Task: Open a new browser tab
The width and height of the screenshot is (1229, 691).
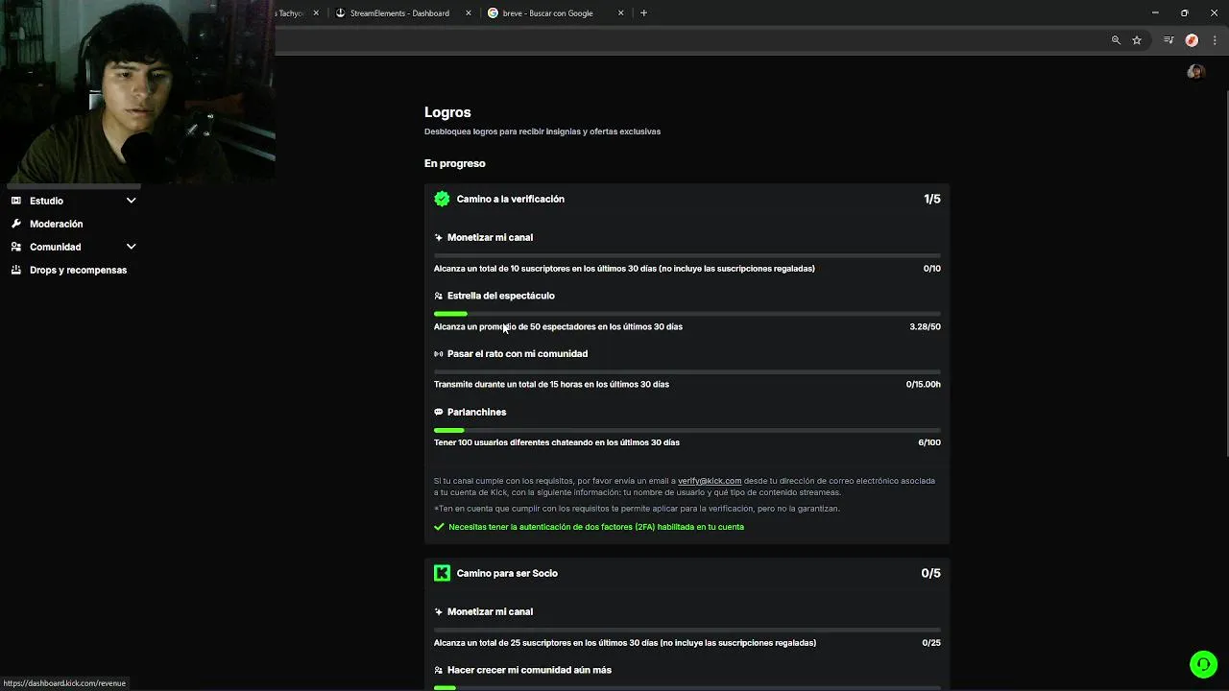Action: click(x=643, y=13)
